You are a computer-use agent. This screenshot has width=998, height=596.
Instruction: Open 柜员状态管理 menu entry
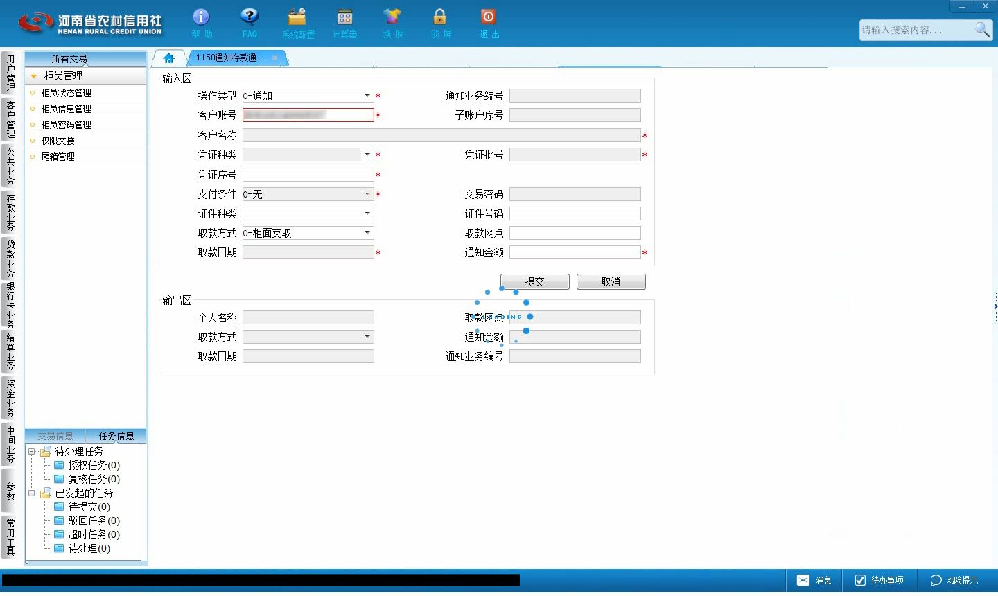coord(86,93)
